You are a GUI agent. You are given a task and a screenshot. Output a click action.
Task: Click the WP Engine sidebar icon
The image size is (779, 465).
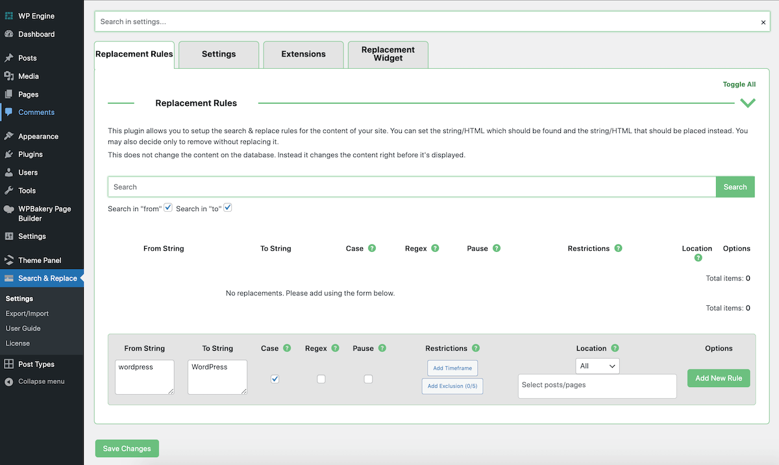point(9,16)
